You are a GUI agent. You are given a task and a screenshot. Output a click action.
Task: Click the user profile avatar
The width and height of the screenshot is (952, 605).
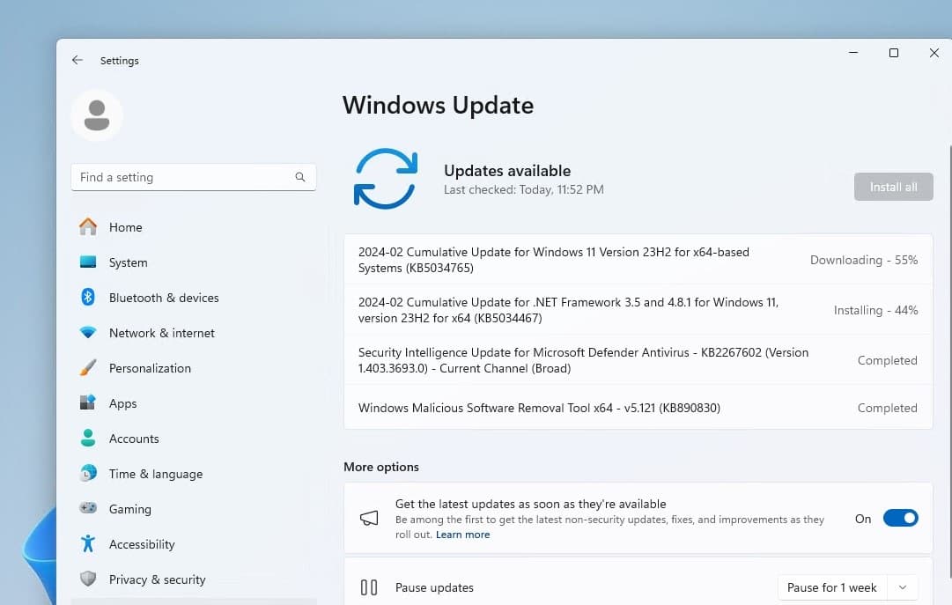(97, 114)
